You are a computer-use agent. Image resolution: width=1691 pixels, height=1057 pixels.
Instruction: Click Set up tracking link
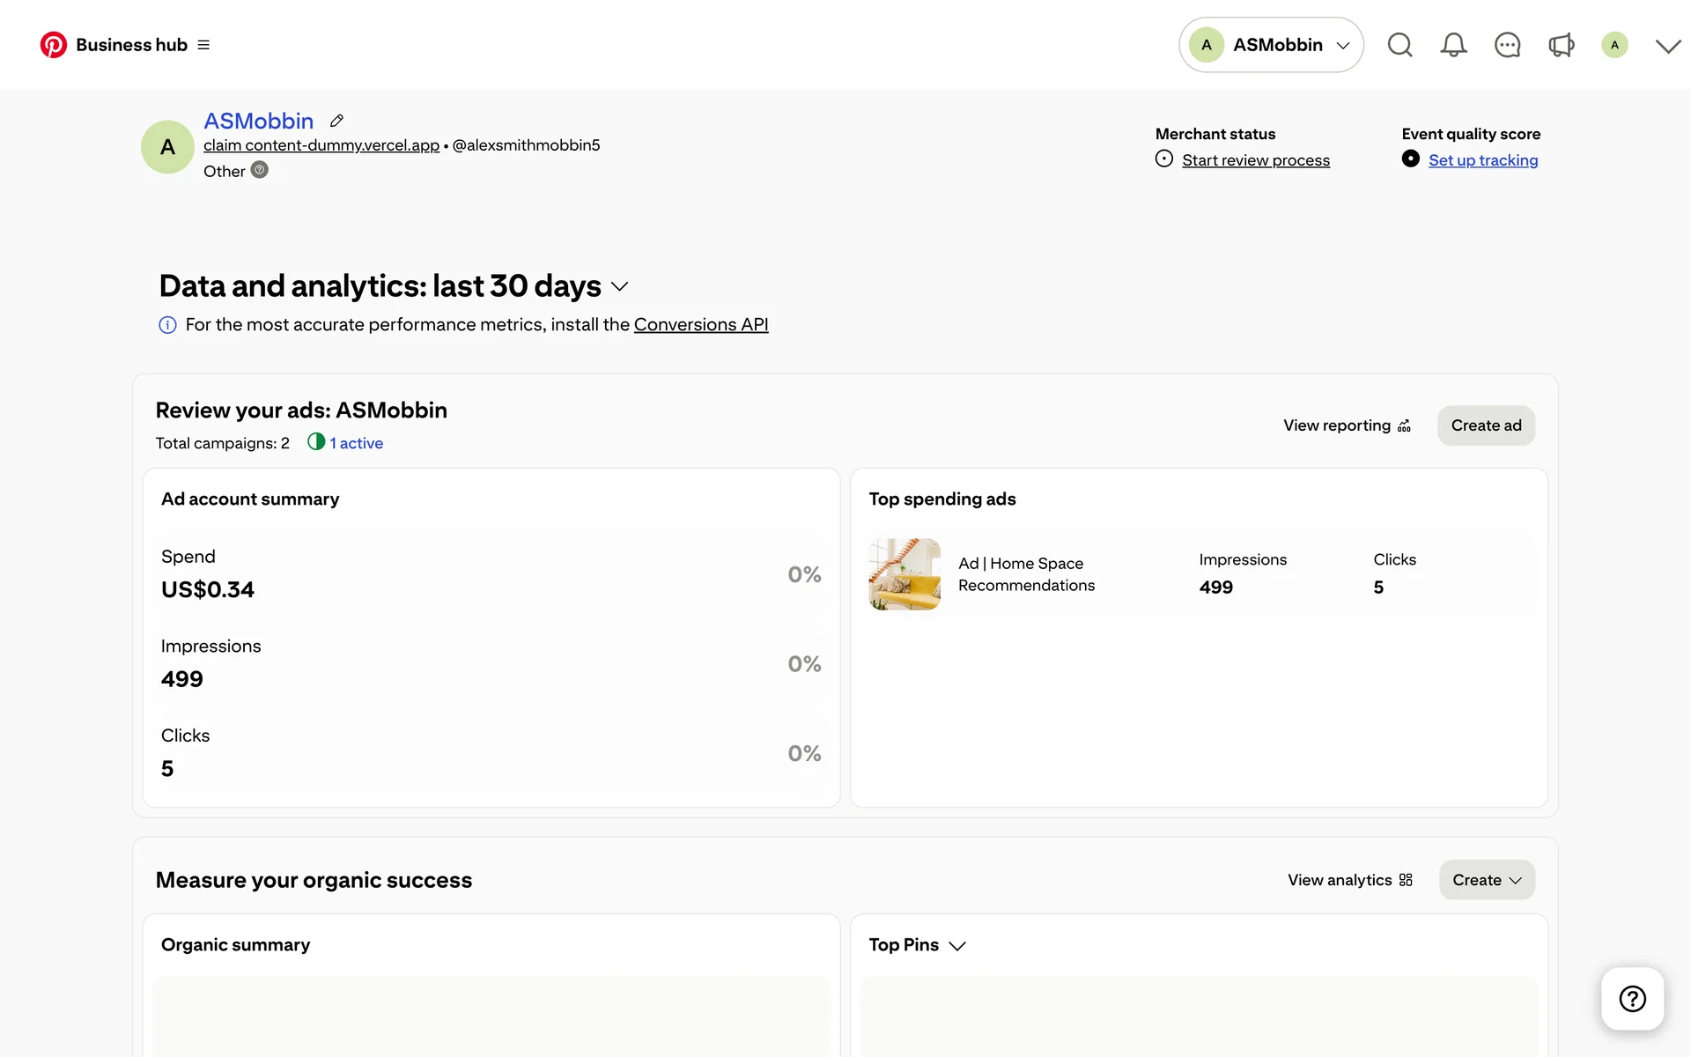click(1482, 160)
